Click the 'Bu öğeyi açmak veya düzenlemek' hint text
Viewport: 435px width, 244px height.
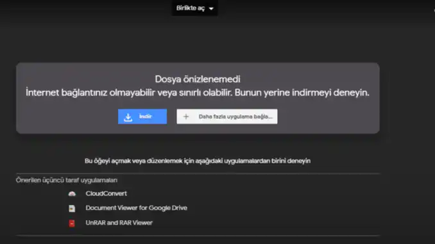198,161
